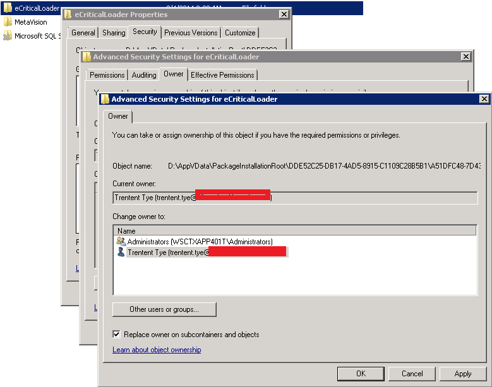
Task: Click folder icon in front Advanced Security Settings title
Action: click(x=105, y=99)
